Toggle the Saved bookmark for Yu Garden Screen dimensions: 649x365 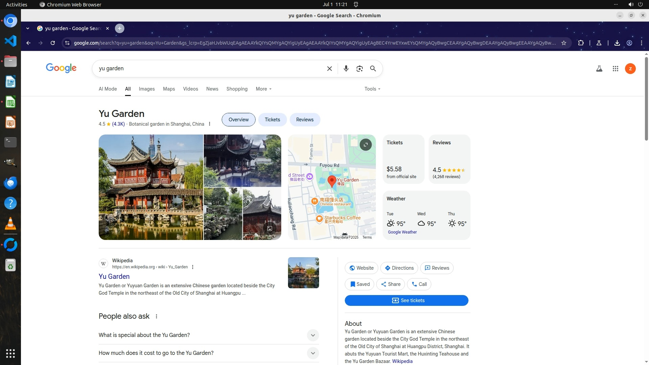coord(359,284)
